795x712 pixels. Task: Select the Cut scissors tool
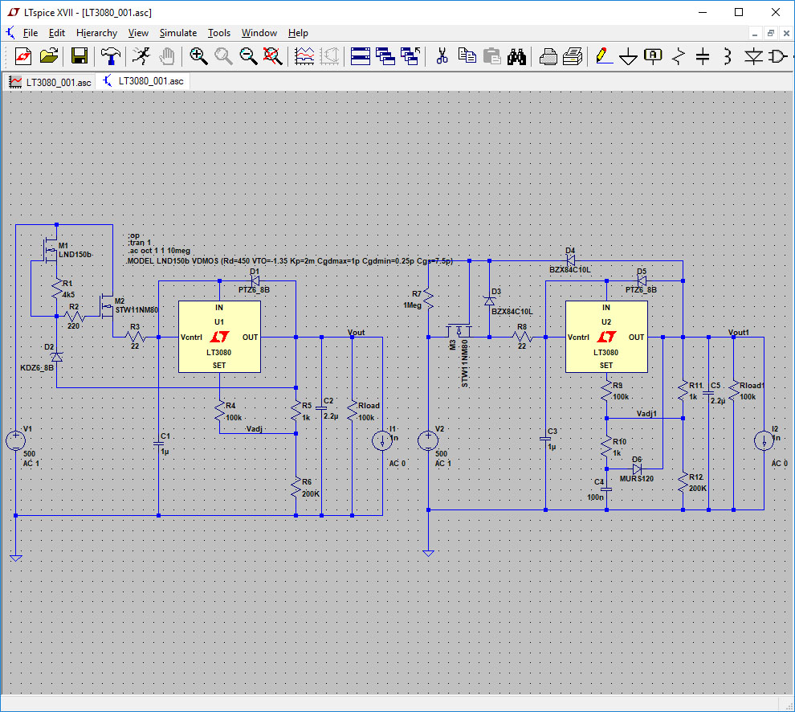tap(442, 55)
